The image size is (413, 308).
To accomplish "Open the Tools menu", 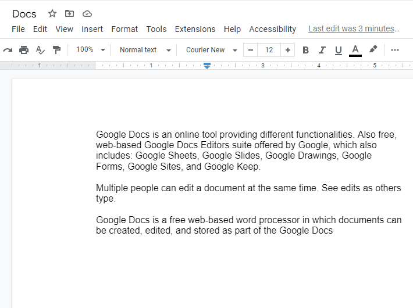I will tap(156, 29).
